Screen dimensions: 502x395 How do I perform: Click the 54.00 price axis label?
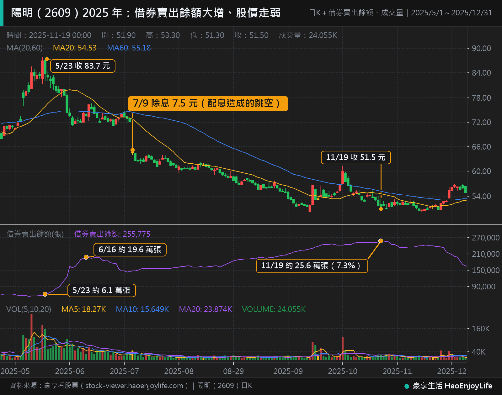(x=482, y=196)
